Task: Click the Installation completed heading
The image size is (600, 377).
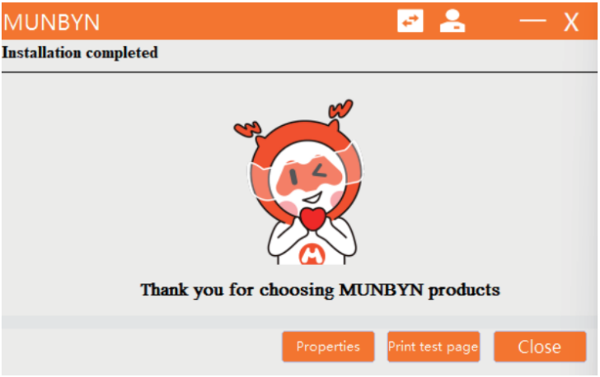Action: [80, 53]
